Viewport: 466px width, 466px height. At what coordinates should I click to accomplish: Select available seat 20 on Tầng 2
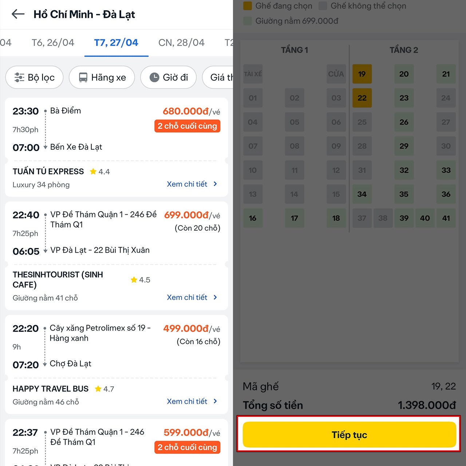[404, 74]
